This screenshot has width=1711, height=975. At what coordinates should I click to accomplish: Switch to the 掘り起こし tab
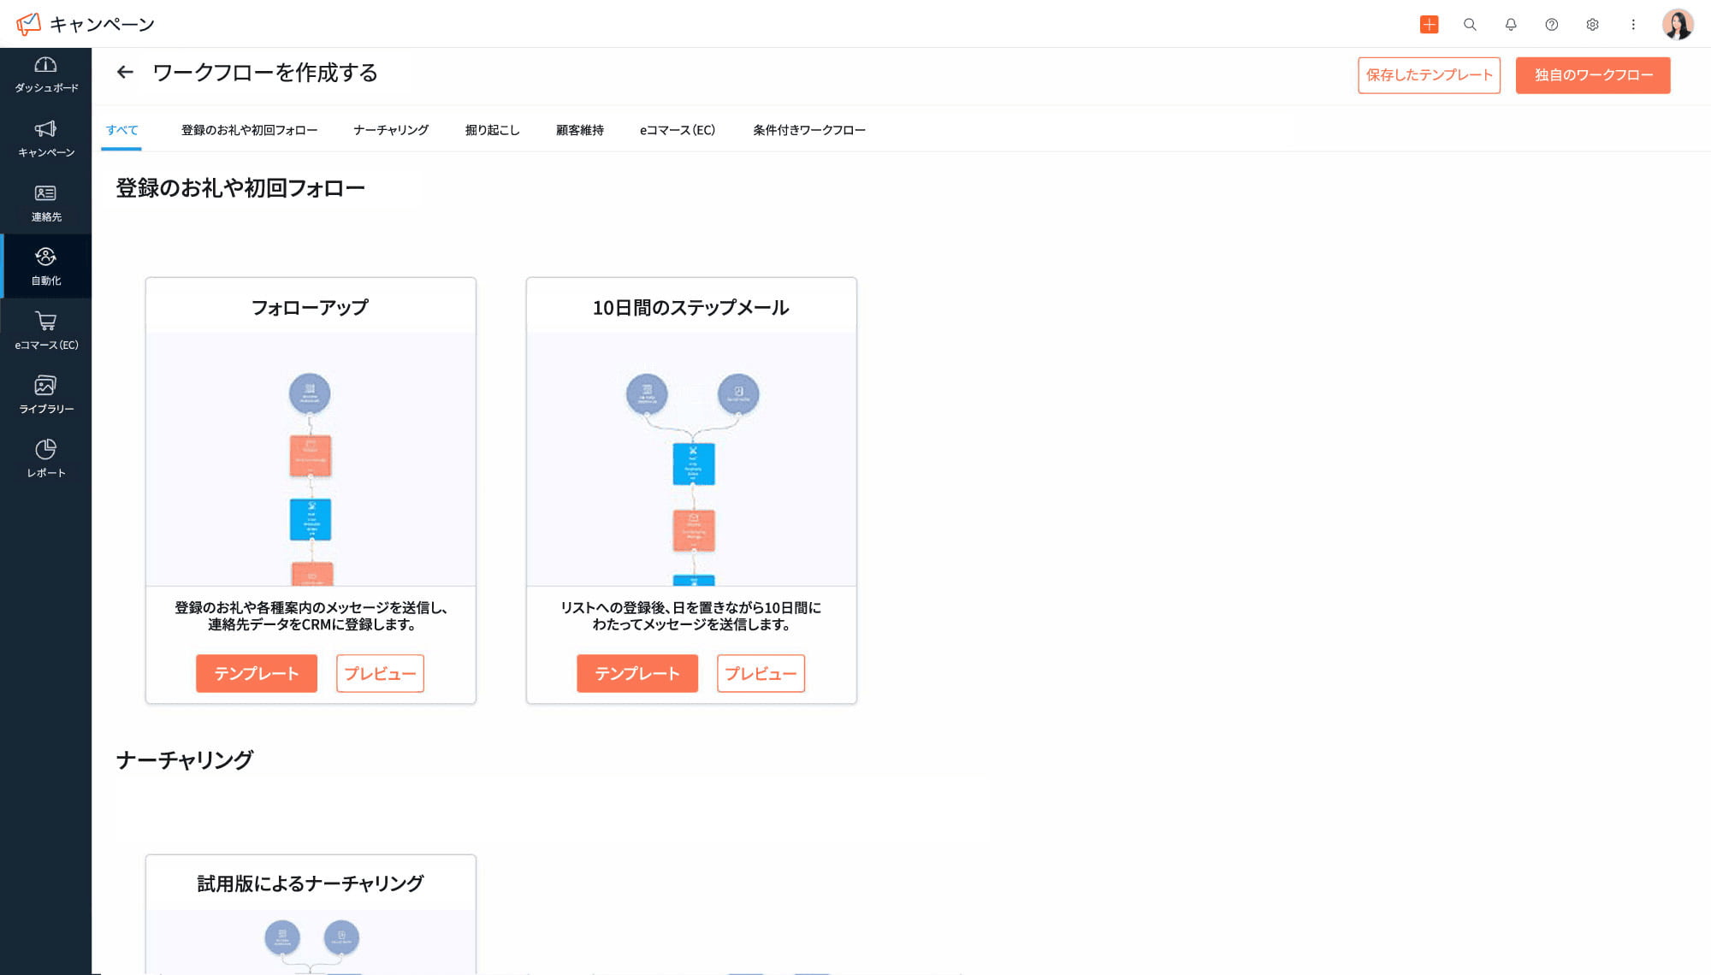coord(492,130)
